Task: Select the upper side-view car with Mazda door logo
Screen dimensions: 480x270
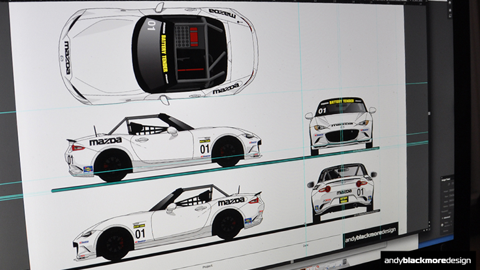Action: [163, 147]
